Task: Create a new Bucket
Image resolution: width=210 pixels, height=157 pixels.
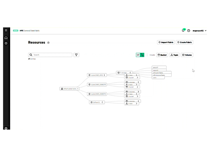Action: (162, 55)
